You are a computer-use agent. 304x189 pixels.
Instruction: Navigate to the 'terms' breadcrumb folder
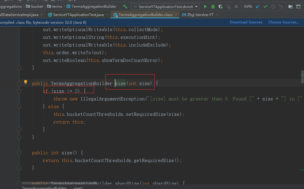55,7
